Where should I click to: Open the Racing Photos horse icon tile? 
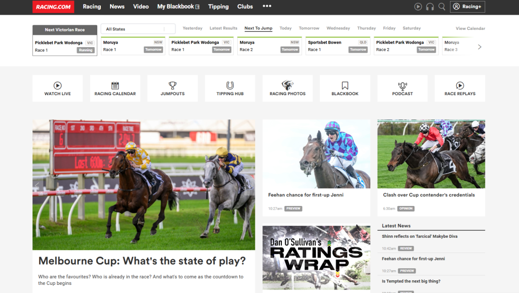click(x=287, y=89)
